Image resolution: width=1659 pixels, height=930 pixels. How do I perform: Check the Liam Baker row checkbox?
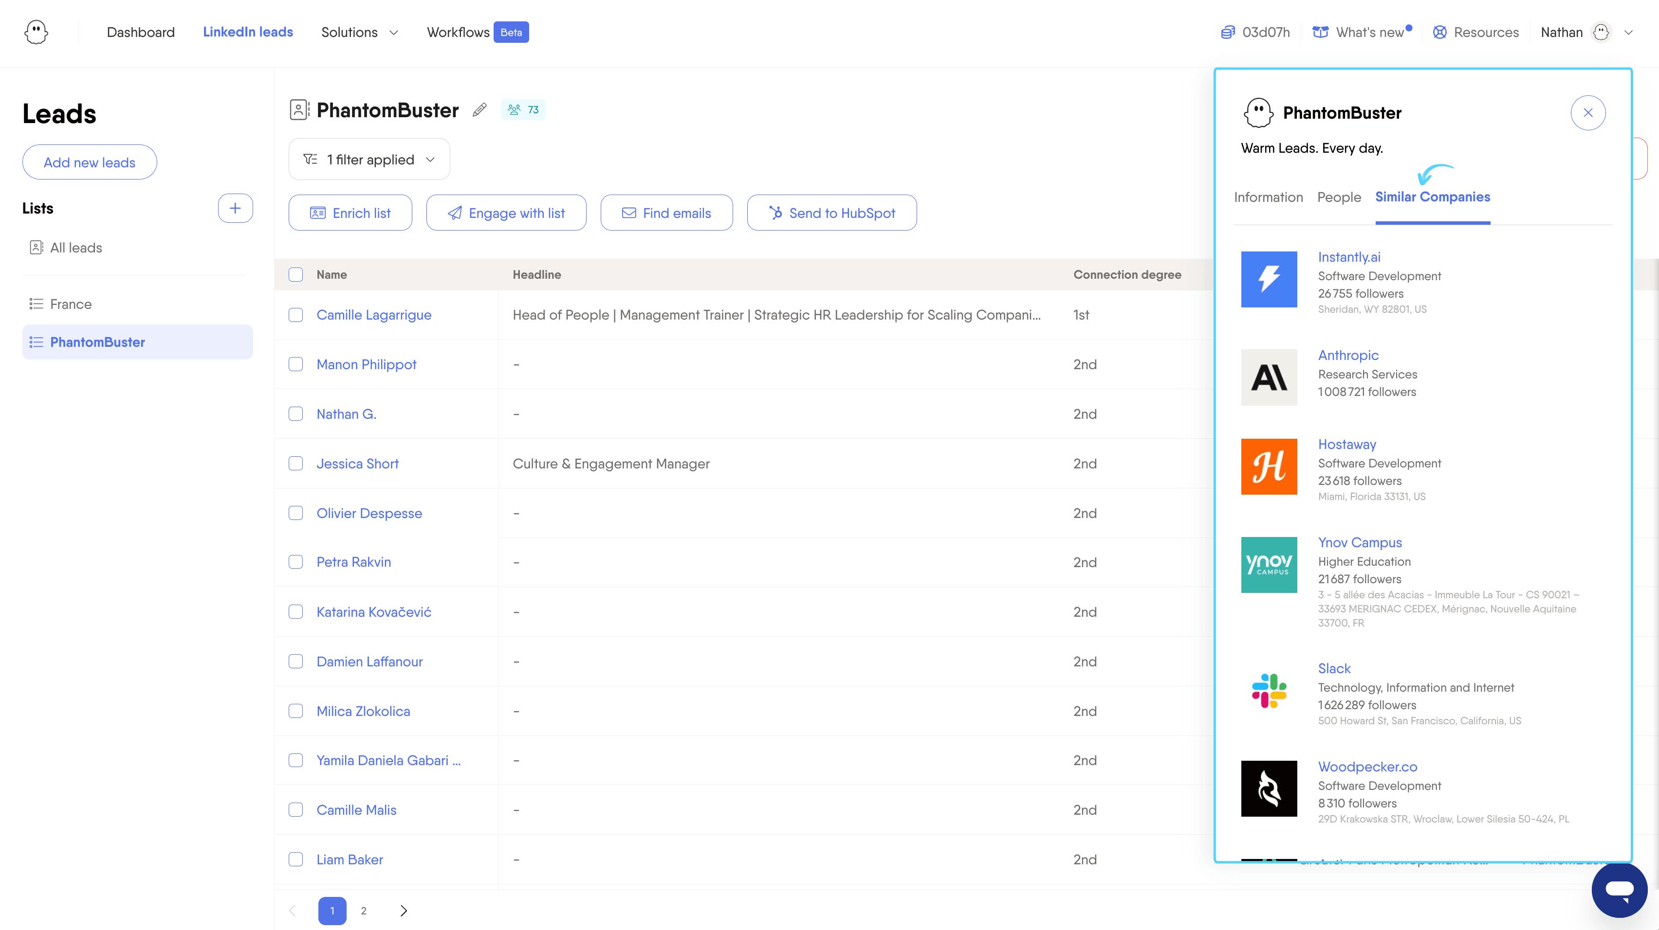click(x=295, y=859)
